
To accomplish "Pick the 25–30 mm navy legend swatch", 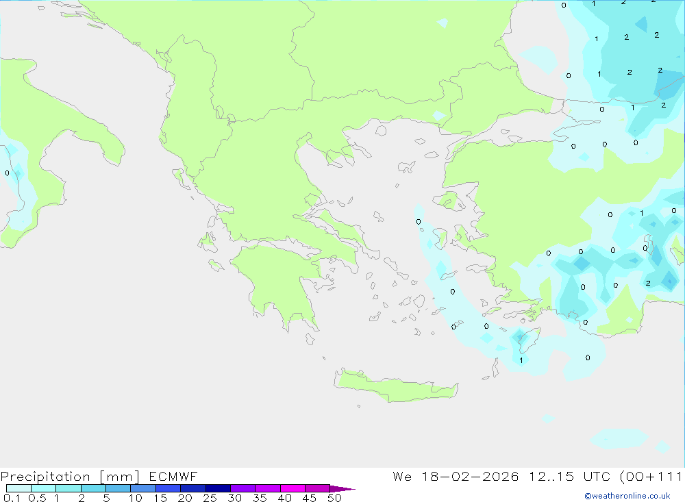I will 218,488.
